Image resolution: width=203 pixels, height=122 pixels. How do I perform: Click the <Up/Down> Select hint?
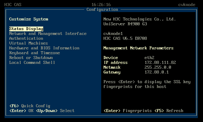coord(55,111)
